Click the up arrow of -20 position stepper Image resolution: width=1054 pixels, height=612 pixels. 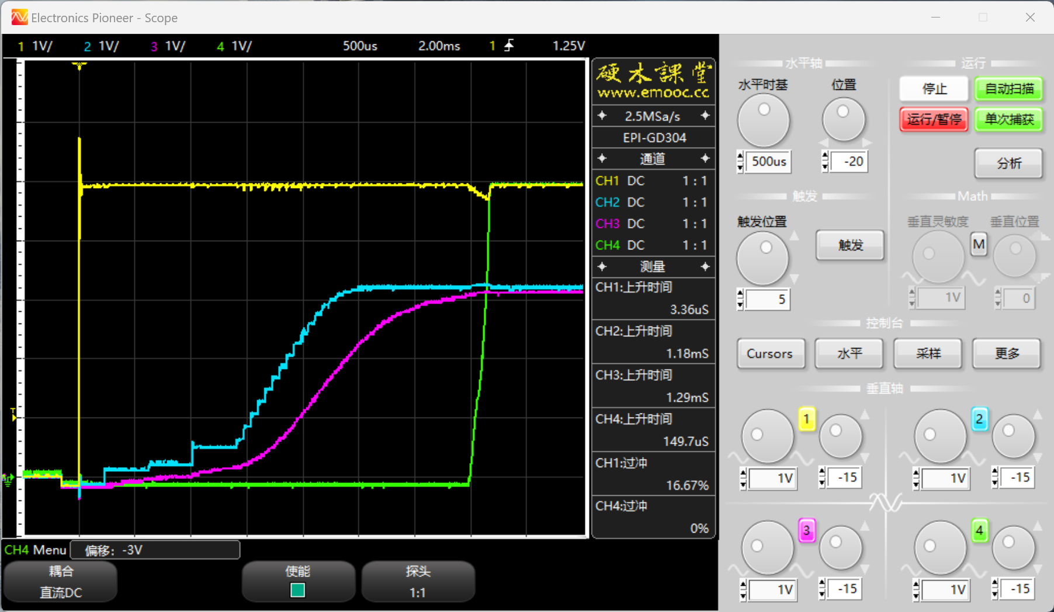825,156
